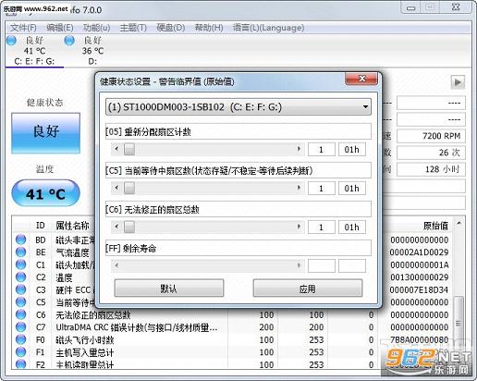Open the 主题(T) menu

133,28
